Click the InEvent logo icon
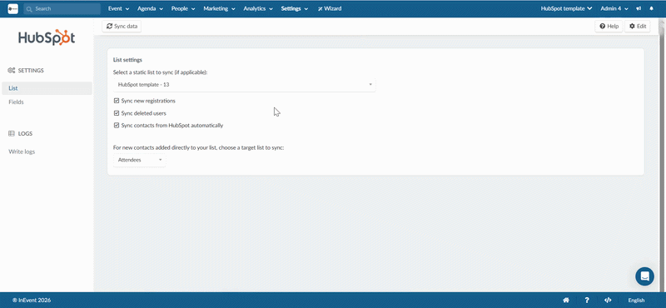The image size is (666, 308). click(12, 8)
